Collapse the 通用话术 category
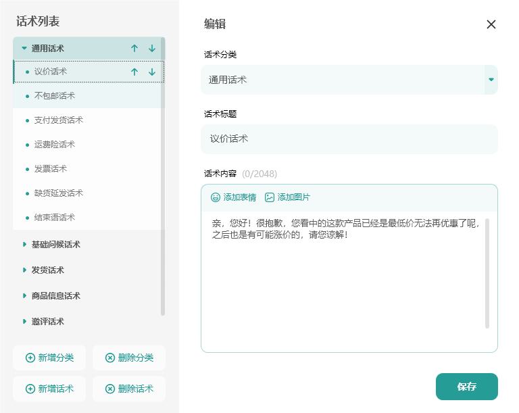The height and width of the screenshot is (413, 519). [x=24, y=49]
